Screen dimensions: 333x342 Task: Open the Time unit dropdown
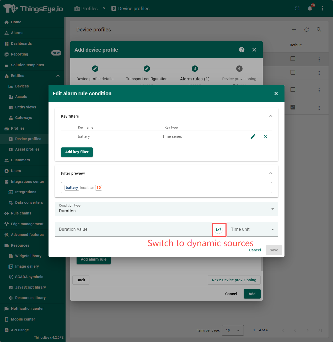252,229
